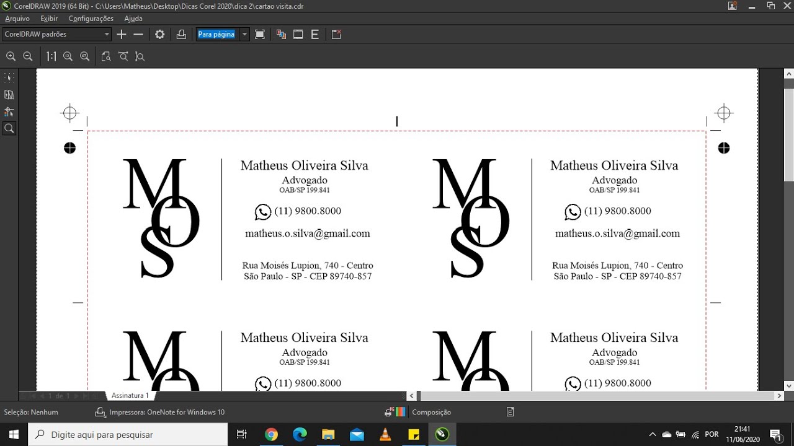Viewport: 794px width, 446px height.
Task: Open the notification center icon
Action: [775, 434]
